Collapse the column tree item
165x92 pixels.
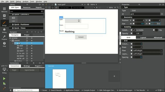(x=10, y=41)
